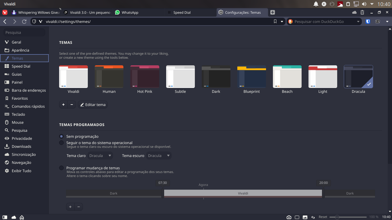Click Editar tema button
This screenshot has height=220, width=392.
pyautogui.click(x=93, y=105)
